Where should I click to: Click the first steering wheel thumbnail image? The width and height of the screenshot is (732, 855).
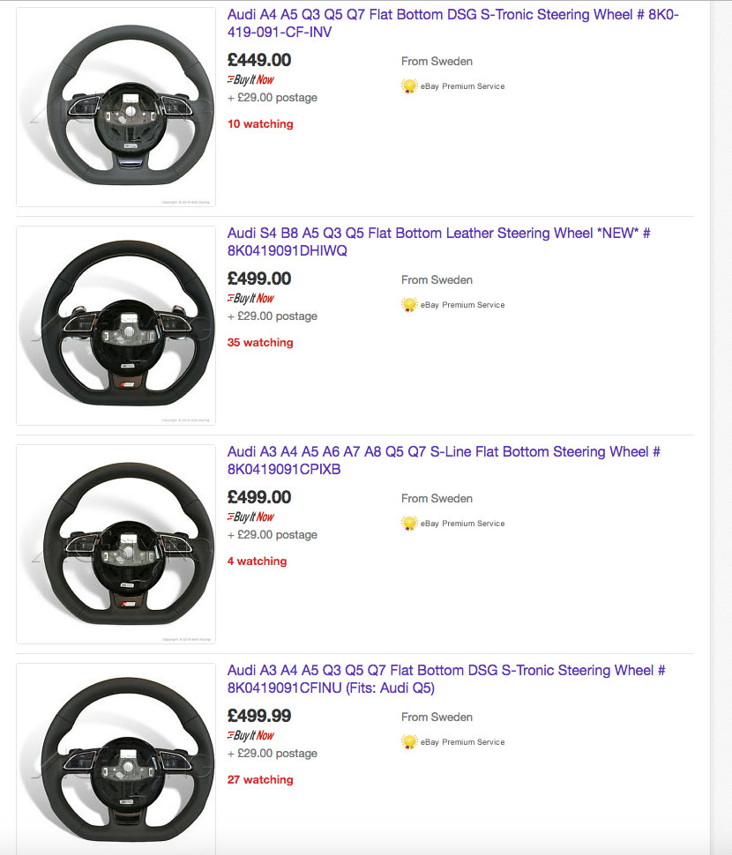point(116,108)
